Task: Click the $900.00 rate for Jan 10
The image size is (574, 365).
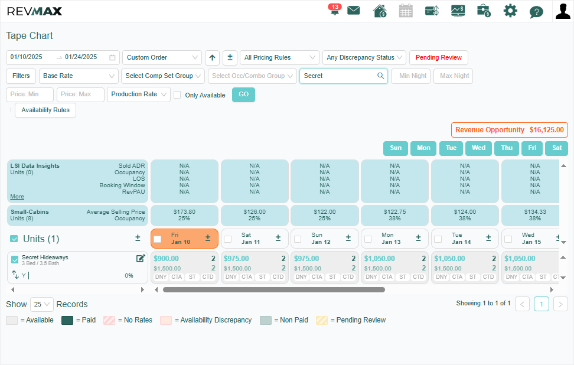Action: click(x=166, y=259)
